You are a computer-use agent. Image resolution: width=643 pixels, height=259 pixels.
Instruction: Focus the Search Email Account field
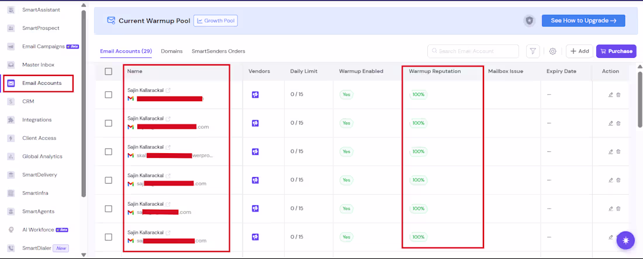click(x=473, y=51)
